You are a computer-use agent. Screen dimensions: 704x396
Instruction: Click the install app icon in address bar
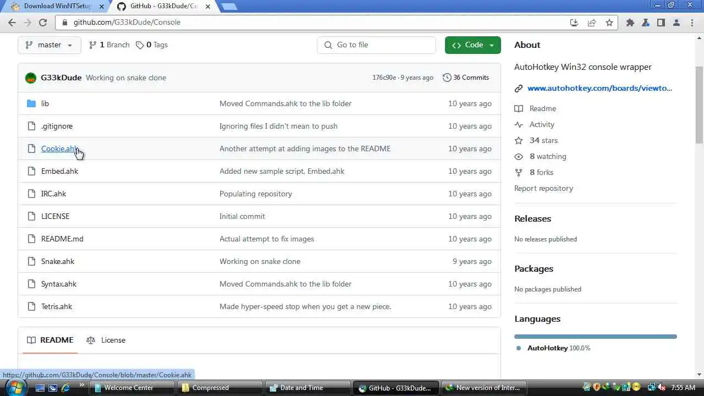point(574,23)
